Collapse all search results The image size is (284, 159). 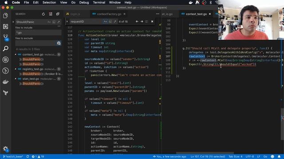[58, 14]
